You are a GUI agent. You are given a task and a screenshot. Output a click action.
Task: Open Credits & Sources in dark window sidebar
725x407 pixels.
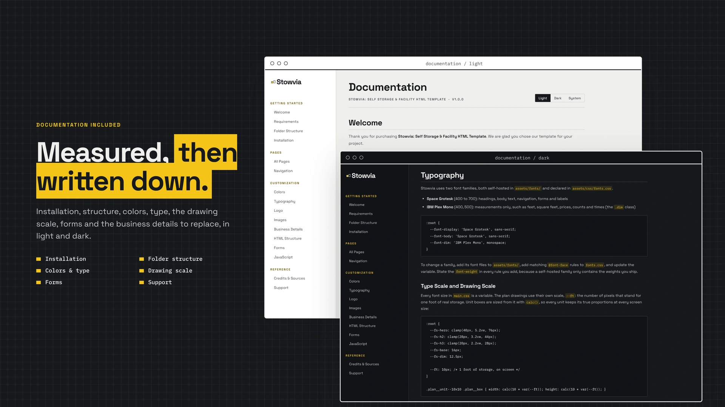364,364
